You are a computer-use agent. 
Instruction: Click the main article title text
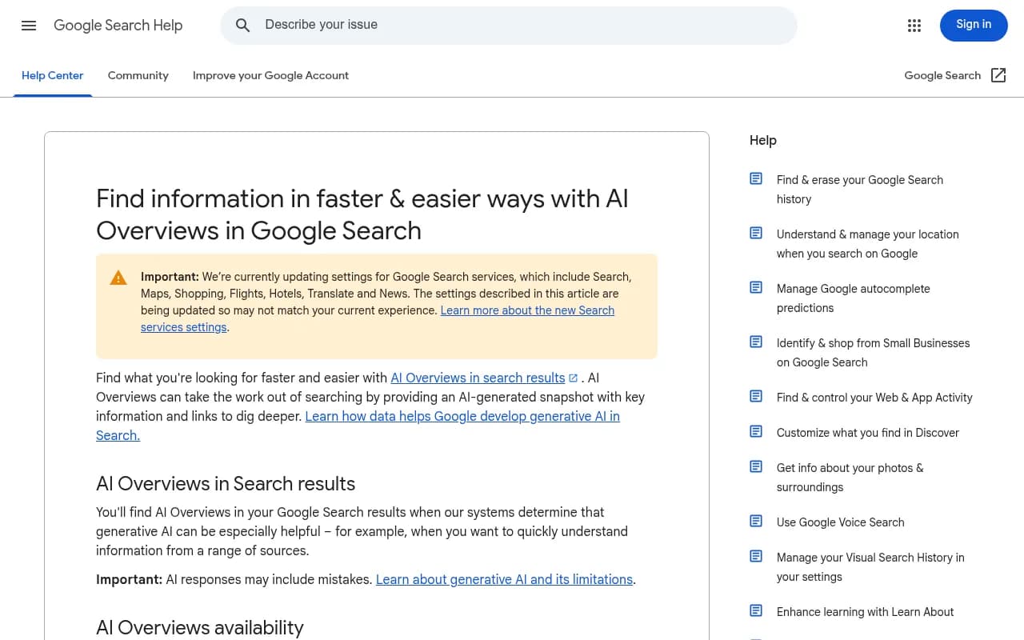pos(362,214)
